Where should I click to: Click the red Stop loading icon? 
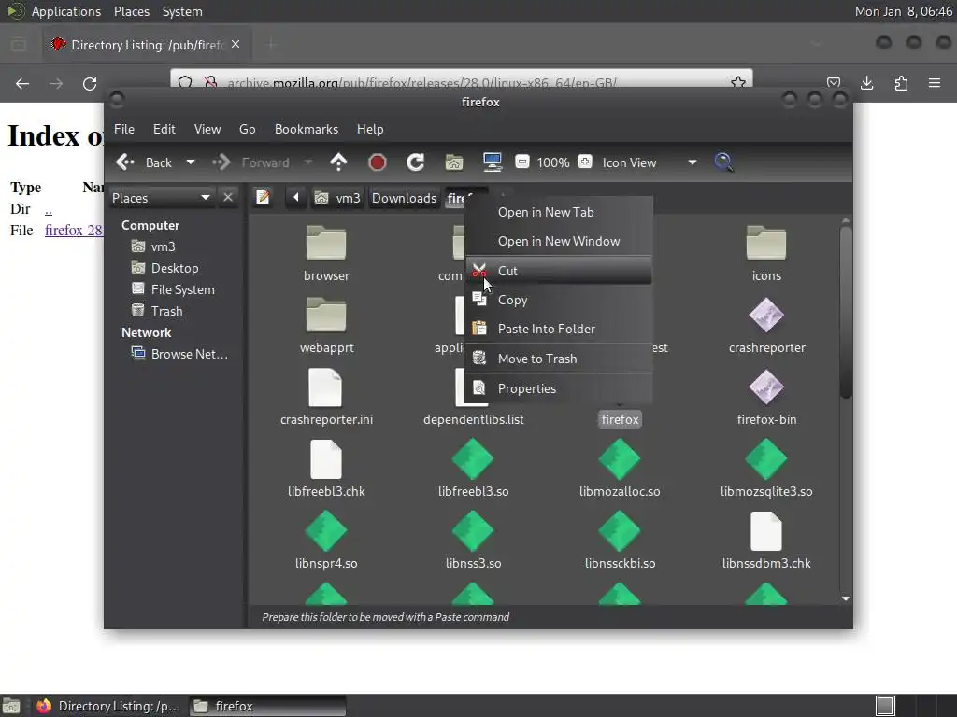click(x=378, y=162)
